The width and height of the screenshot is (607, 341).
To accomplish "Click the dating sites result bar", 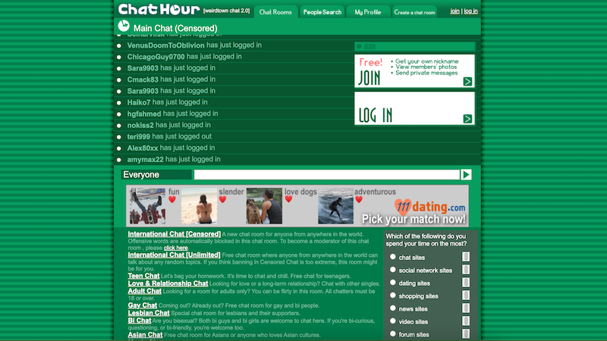I will [x=466, y=283].
